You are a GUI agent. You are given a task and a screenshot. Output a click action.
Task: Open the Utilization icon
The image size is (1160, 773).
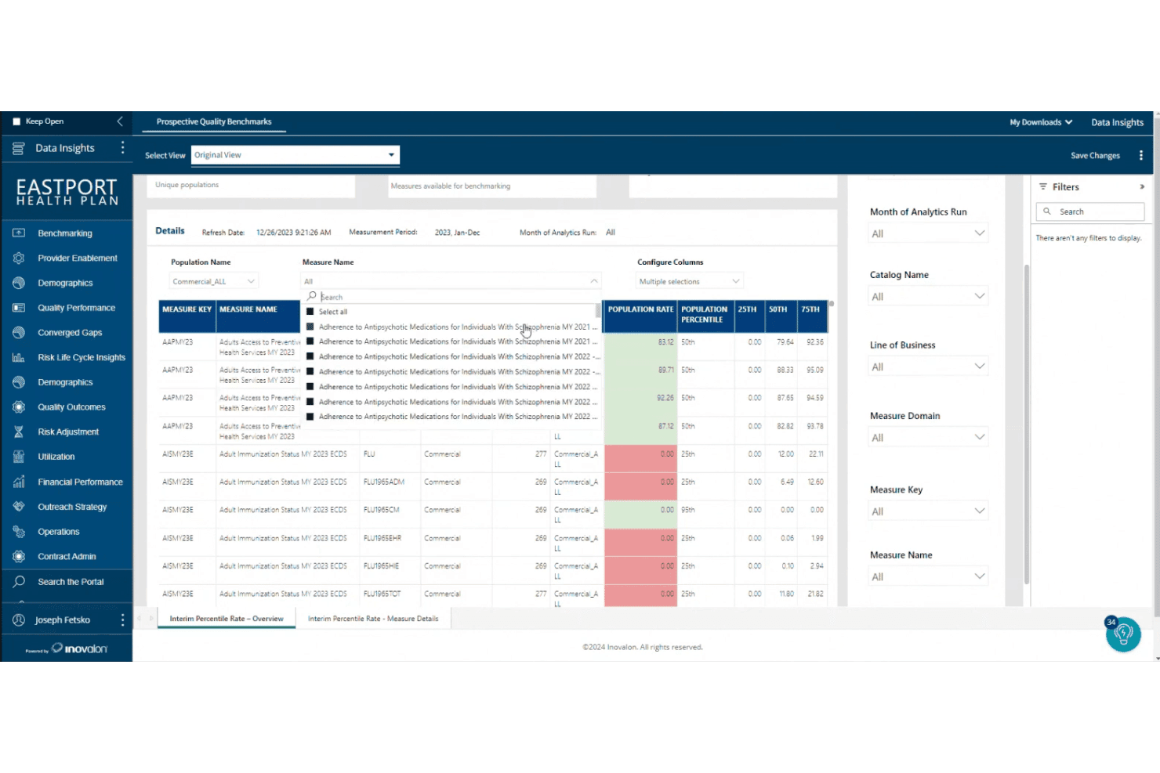19,457
